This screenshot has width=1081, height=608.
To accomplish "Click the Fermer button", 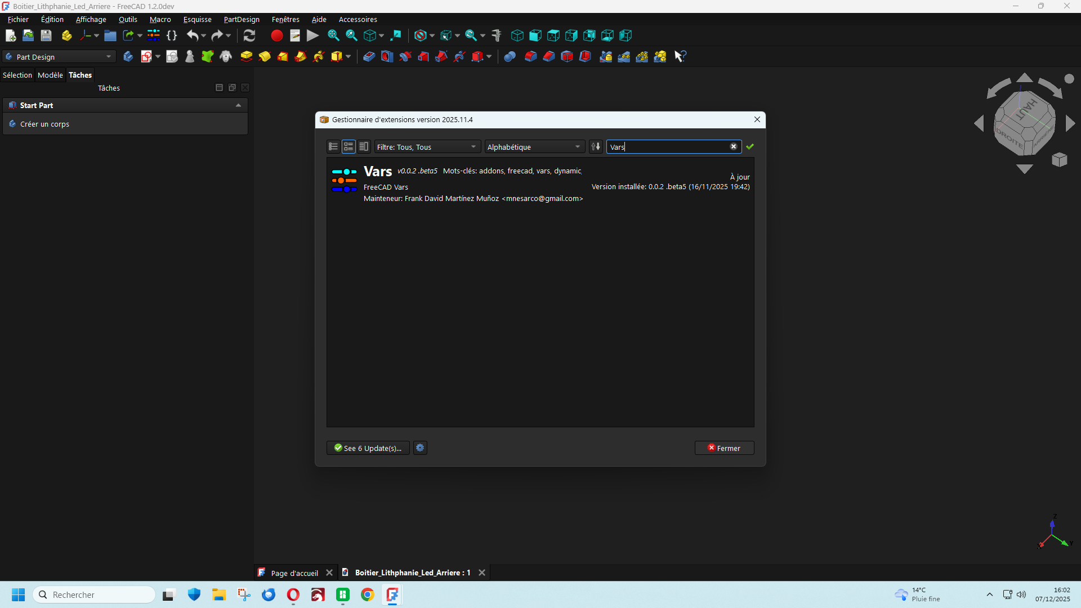I will tap(724, 448).
